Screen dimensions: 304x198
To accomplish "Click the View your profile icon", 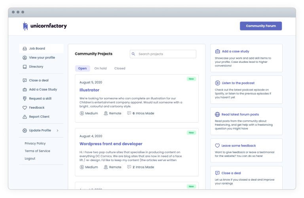I will (25, 58).
